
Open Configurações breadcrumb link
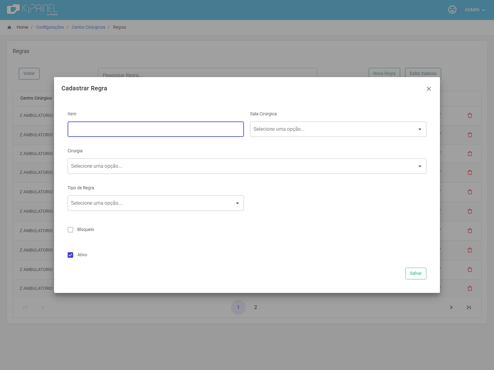click(50, 27)
